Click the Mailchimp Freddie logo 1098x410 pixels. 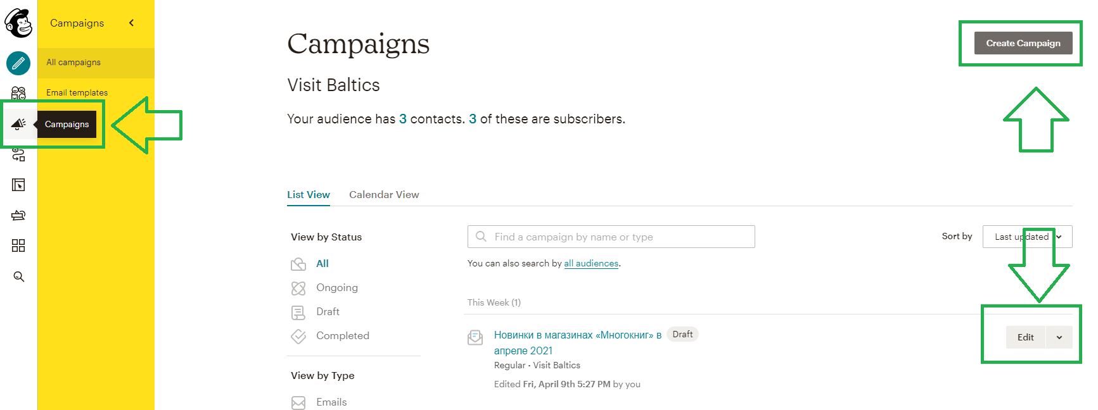point(18,23)
